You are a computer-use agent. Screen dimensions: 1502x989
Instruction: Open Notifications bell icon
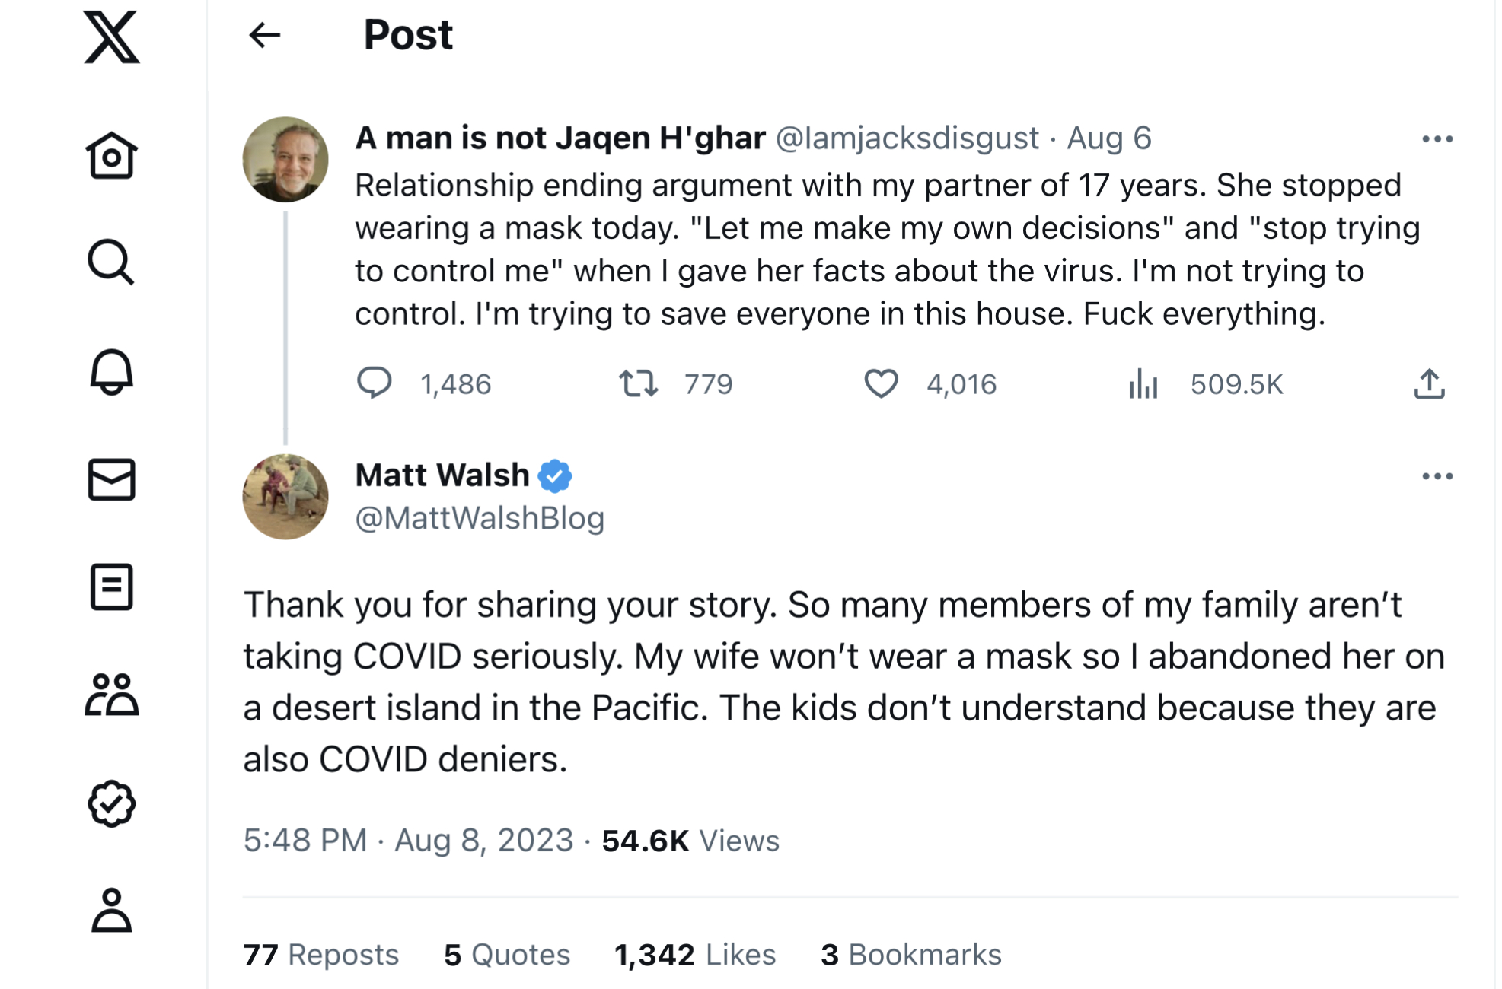coord(111,372)
